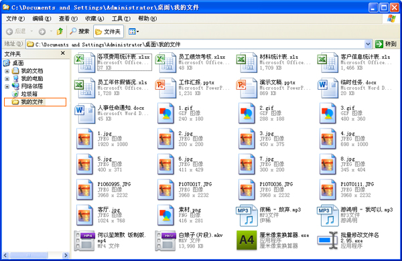This screenshot has width=402, height=261.
Task: Click folder pane scrollbar left arrow
Action: (5, 255)
